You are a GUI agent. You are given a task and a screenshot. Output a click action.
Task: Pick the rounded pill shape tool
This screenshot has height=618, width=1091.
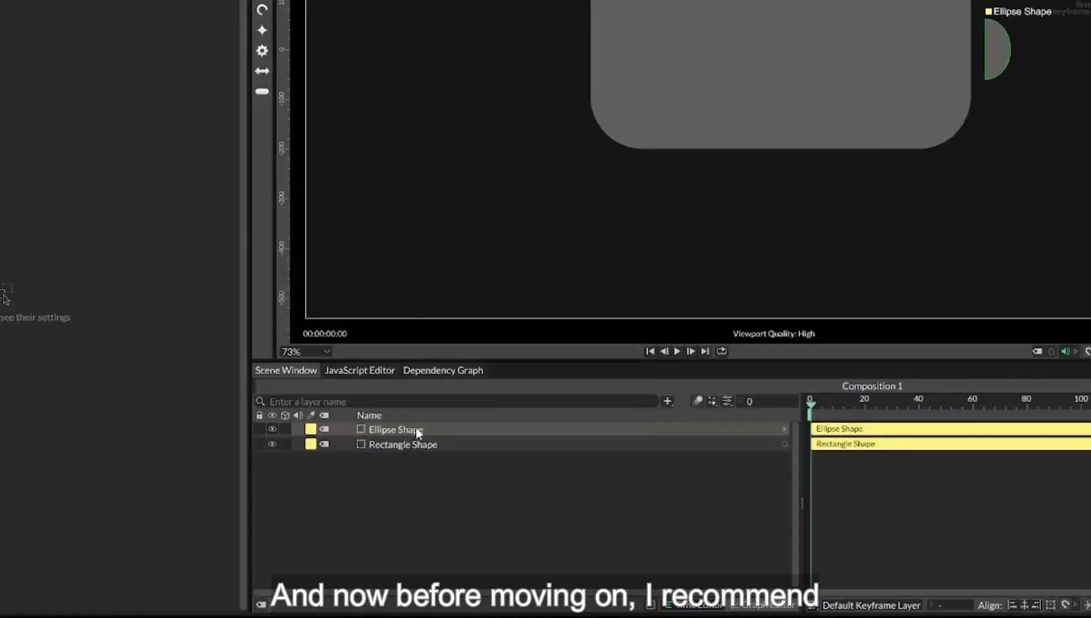pos(262,91)
